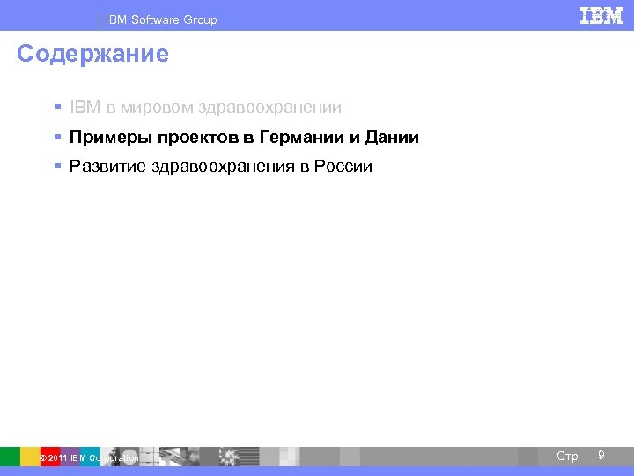Click the page number 9
The height and width of the screenshot is (476, 634).
pos(601,455)
